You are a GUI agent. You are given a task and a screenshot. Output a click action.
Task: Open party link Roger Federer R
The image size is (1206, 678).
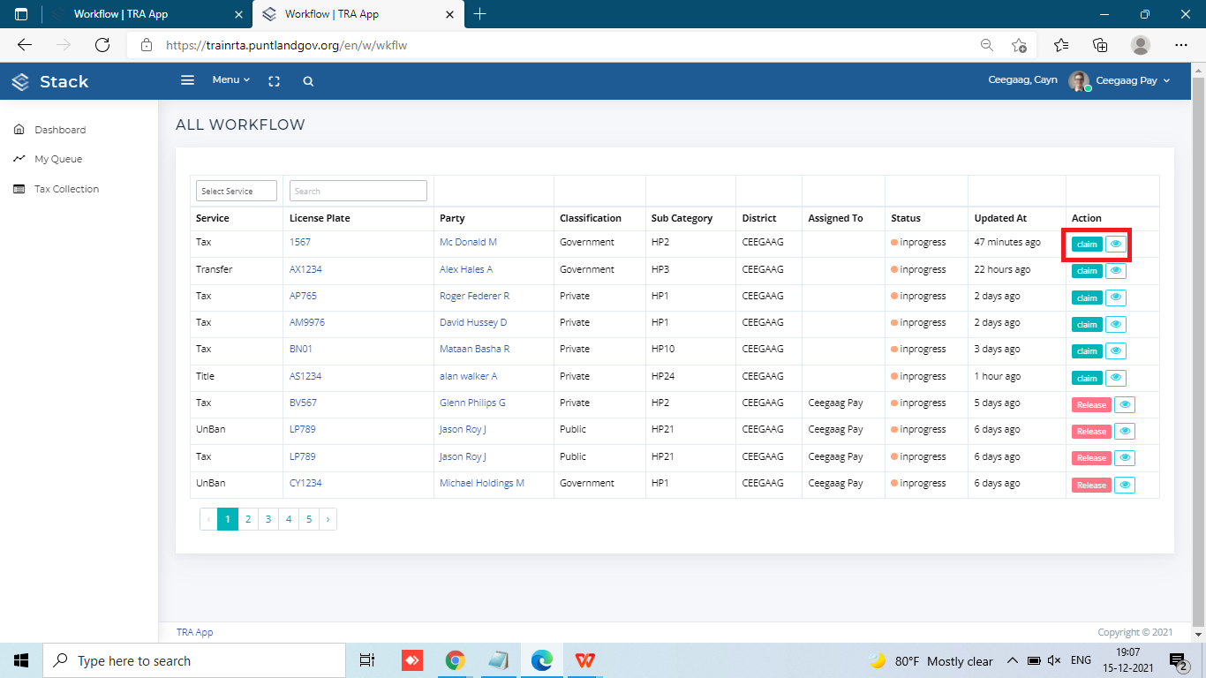pos(474,296)
